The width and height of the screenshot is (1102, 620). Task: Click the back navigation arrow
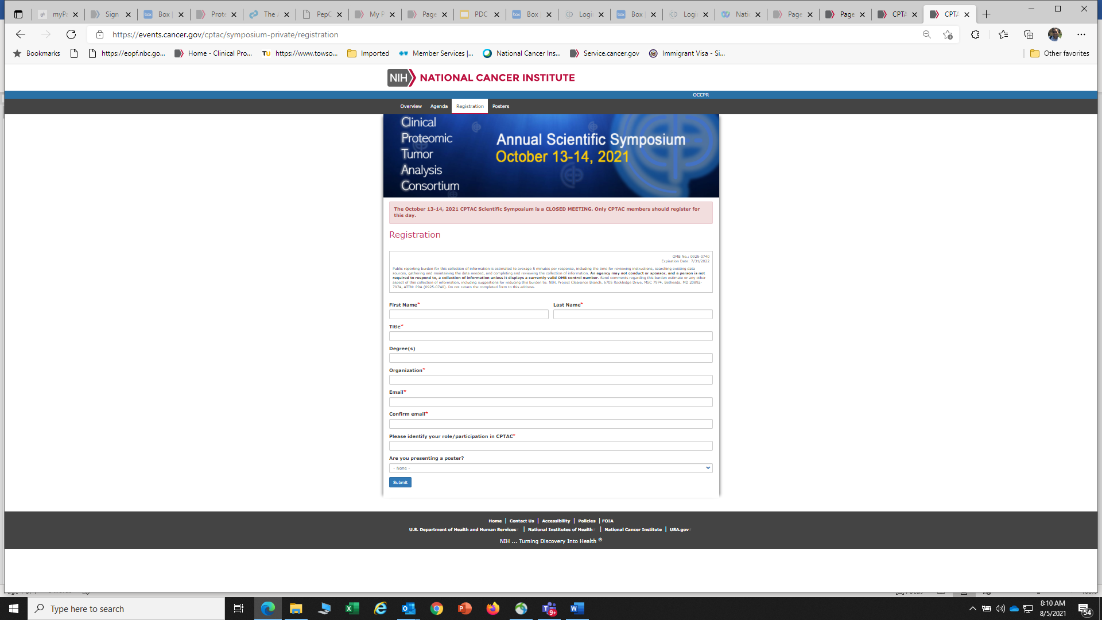point(21,34)
